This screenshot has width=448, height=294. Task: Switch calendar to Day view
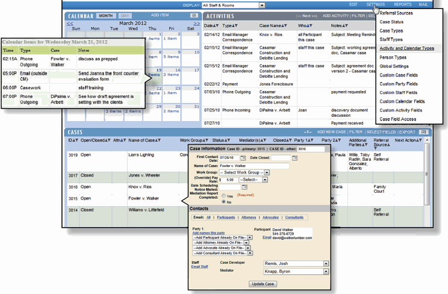click(125, 16)
